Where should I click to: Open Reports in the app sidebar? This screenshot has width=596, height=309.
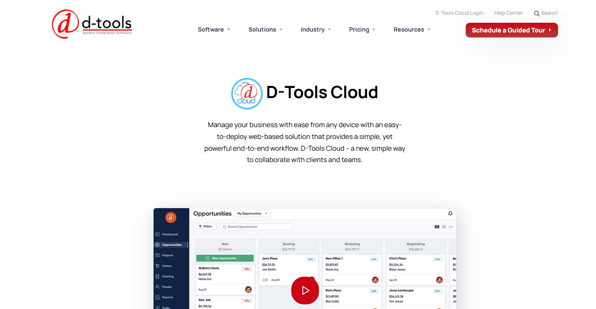tap(164, 297)
